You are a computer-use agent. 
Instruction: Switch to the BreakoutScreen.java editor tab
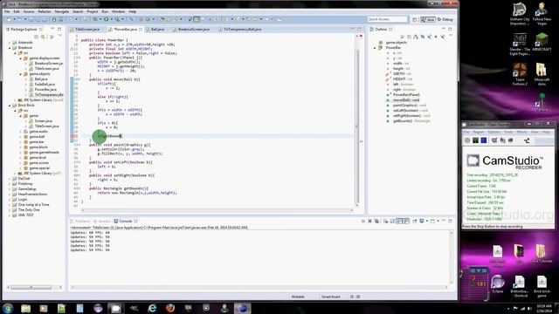point(194,29)
